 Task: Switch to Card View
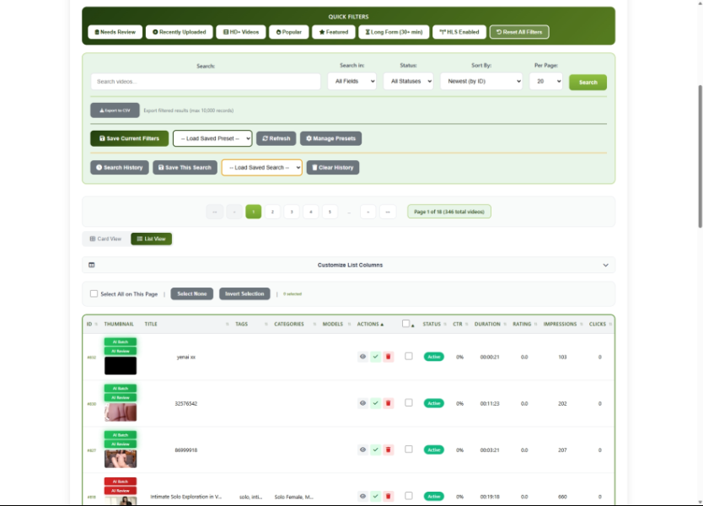105,239
